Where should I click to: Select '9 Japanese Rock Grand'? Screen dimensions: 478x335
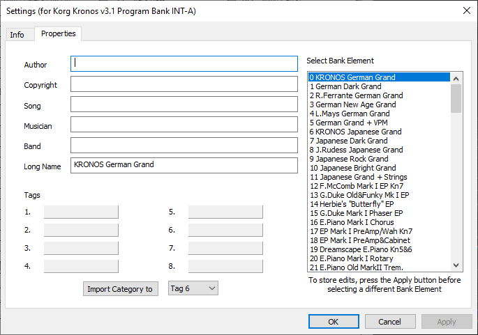pos(379,159)
